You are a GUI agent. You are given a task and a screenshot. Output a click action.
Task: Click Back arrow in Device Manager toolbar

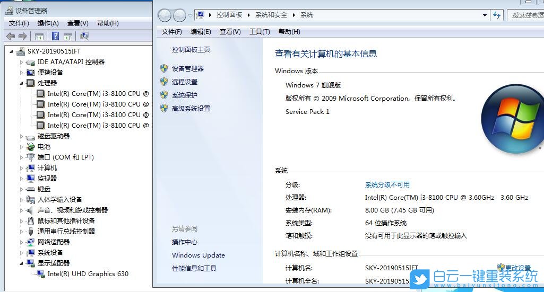(11, 36)
